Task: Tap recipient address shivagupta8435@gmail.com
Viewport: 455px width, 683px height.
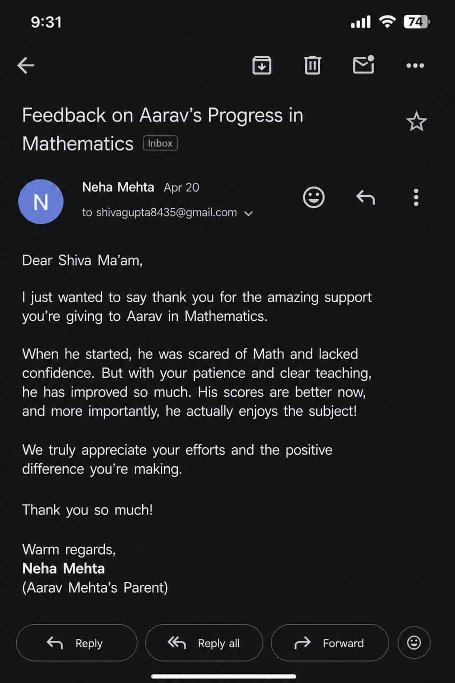Action: point(166,213)
